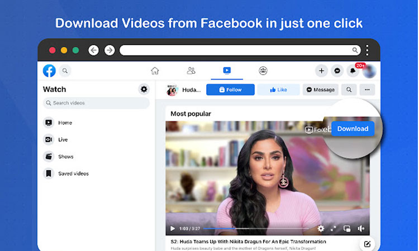Open notifications bell with 20+ badge
The width and height of the screenshot is (419, 251).
point(353,71)
